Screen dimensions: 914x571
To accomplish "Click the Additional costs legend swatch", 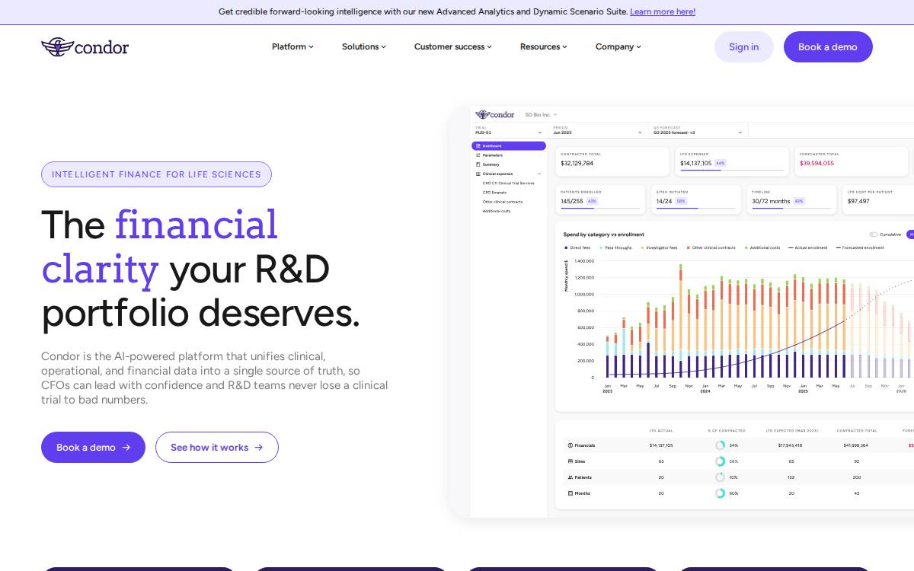I will click(x=746, y=247).
